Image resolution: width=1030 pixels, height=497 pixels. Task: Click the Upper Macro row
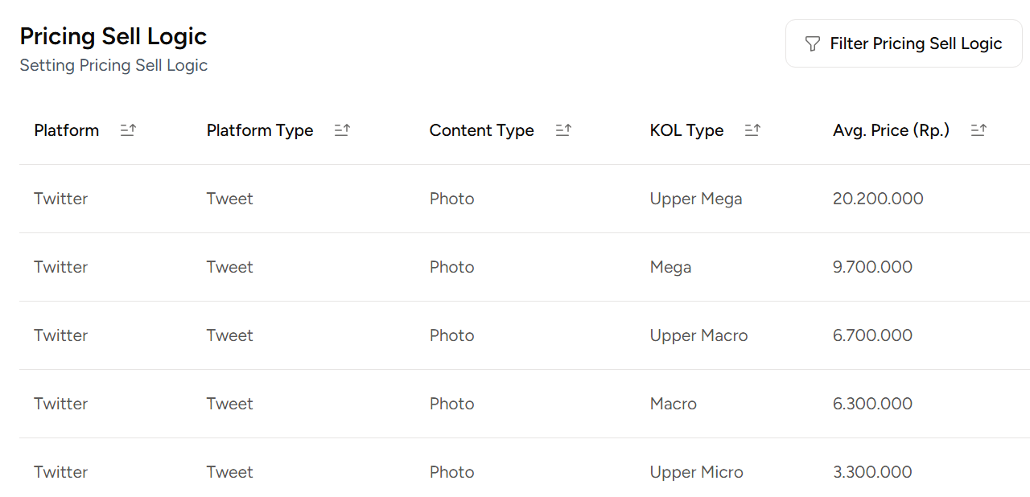tap(515, 335)
